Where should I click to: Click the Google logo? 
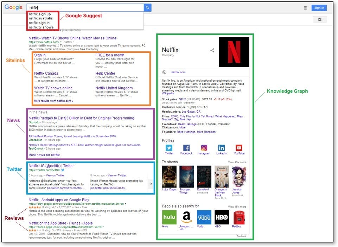[14, 7]
